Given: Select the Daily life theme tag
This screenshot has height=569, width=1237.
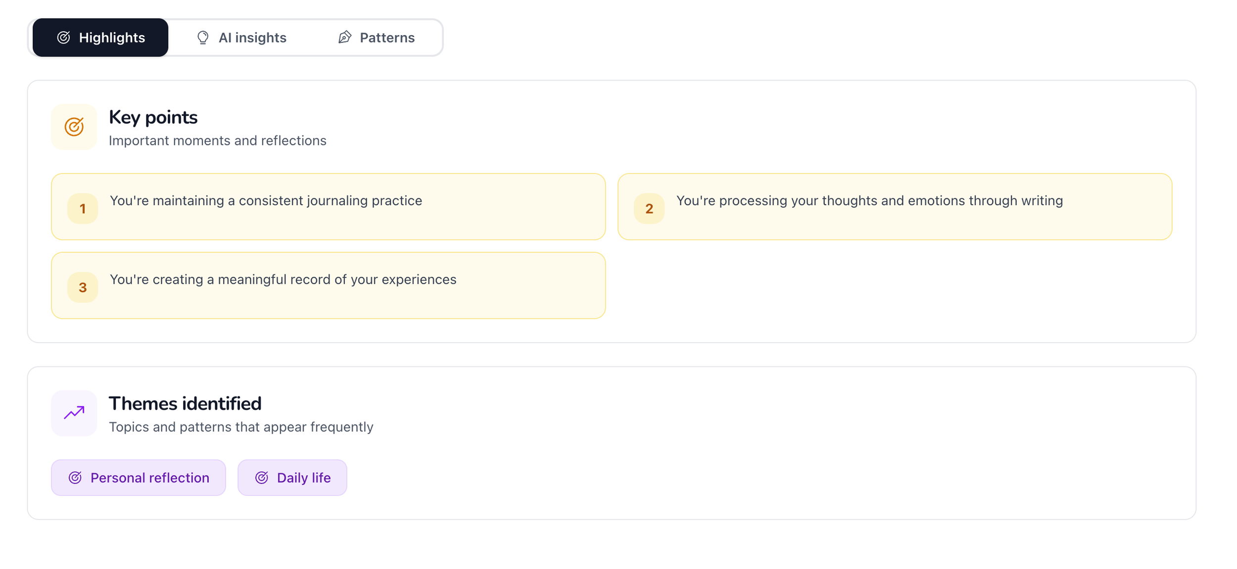Looking at the screenshot, I should [292, 478].
